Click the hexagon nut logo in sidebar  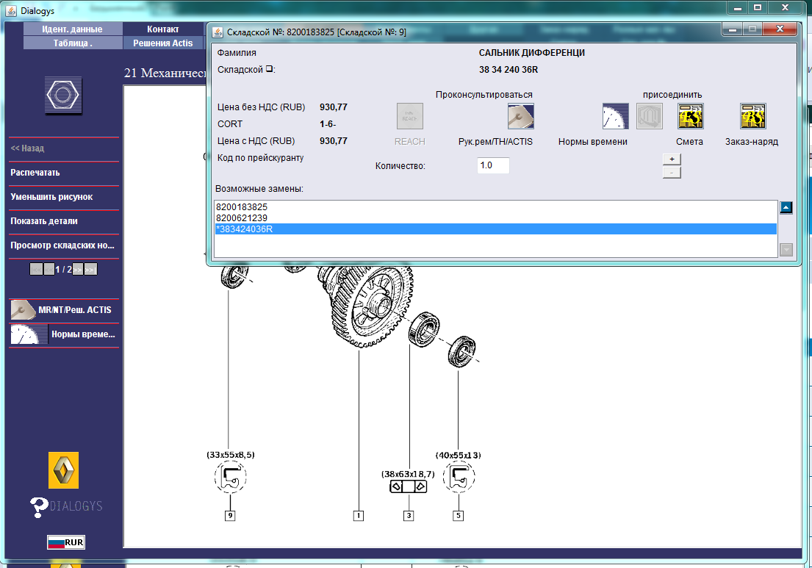click(x=62, y=96)
